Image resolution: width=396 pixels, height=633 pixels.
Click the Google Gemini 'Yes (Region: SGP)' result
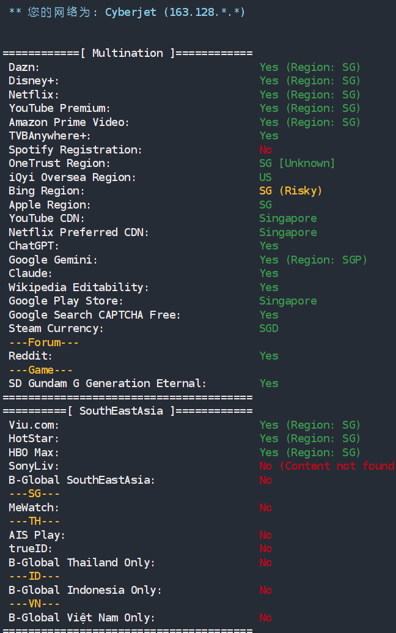click(313, 260)
